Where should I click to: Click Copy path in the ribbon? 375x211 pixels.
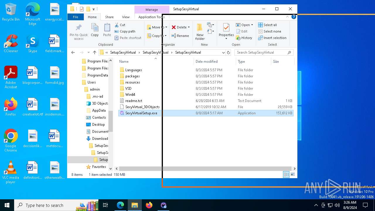pos(125,31)
